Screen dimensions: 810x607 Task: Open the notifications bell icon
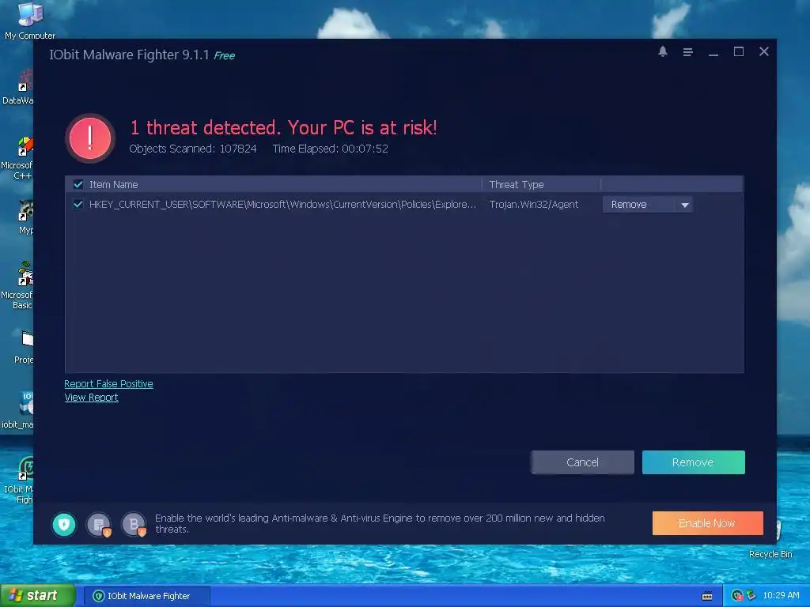663,51
